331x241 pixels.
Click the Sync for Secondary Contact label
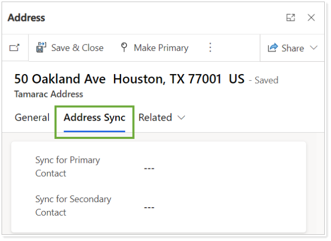[73, 205]
